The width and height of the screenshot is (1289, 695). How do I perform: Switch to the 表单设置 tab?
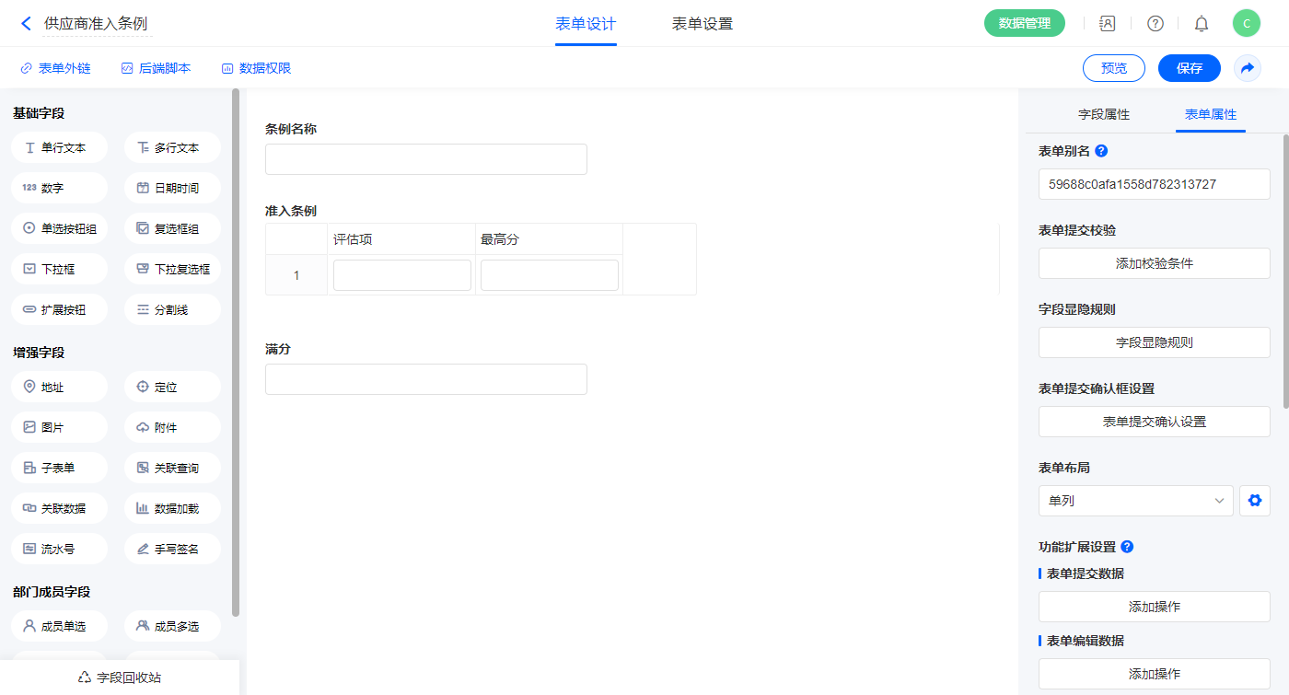coord(703,24)
